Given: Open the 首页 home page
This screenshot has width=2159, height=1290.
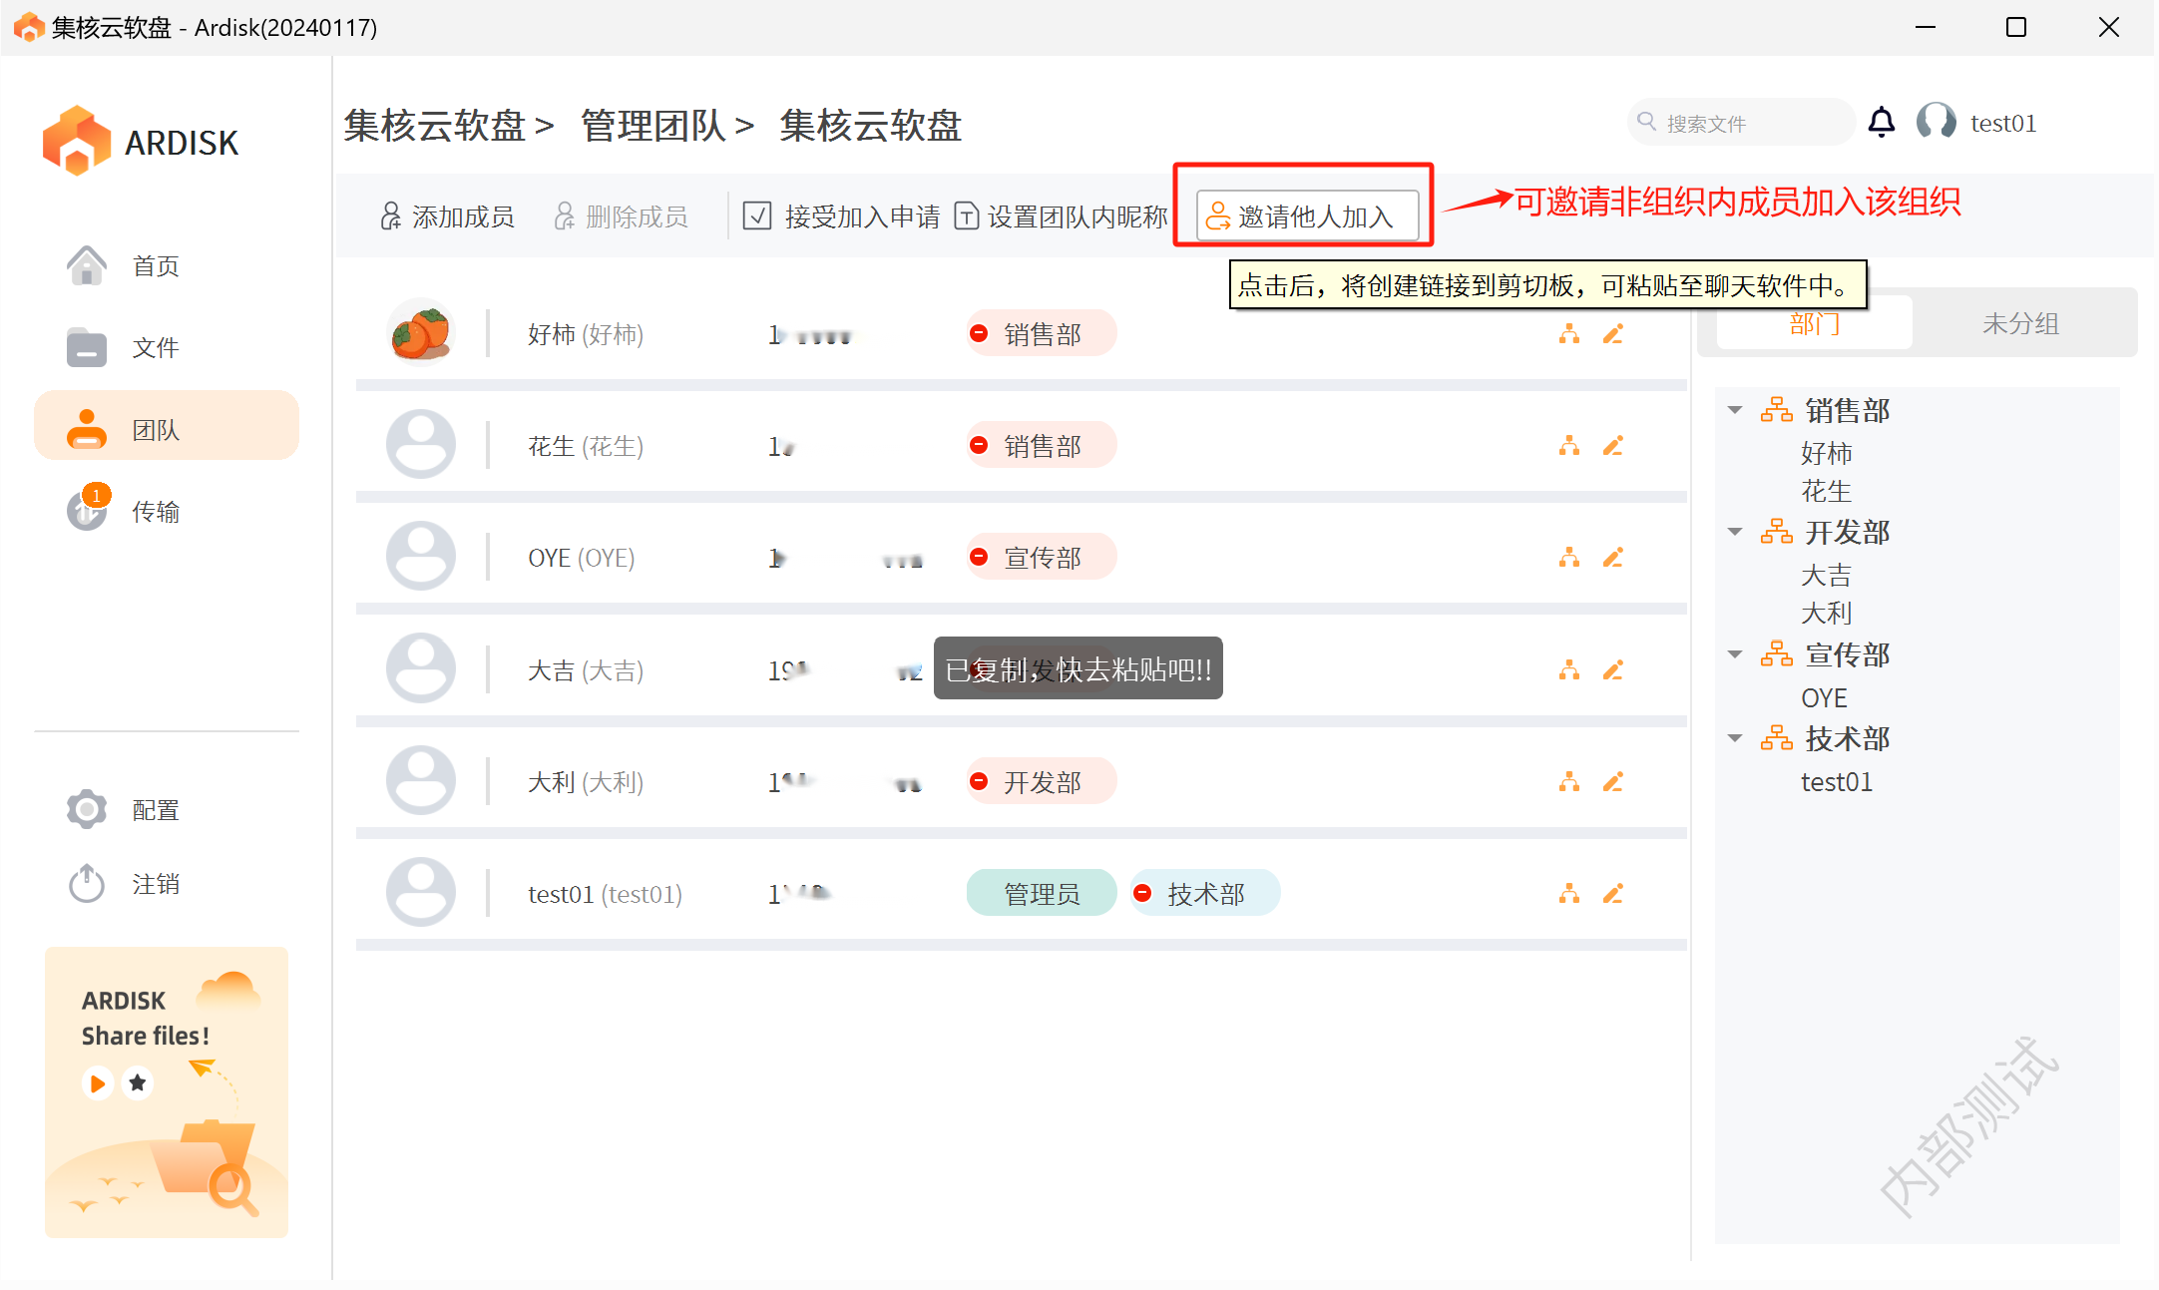Looking at the screenshot, I should [155, 266].
